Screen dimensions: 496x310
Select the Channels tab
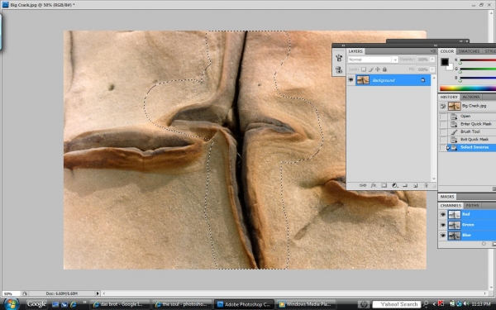coord(451,206)
